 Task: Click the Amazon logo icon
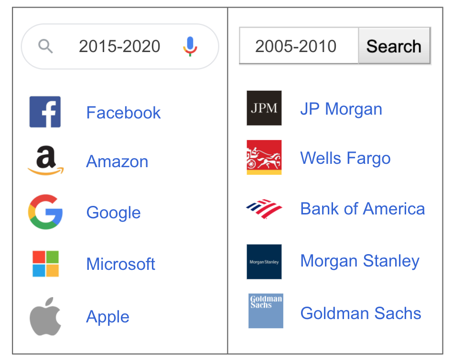point(45,160)
